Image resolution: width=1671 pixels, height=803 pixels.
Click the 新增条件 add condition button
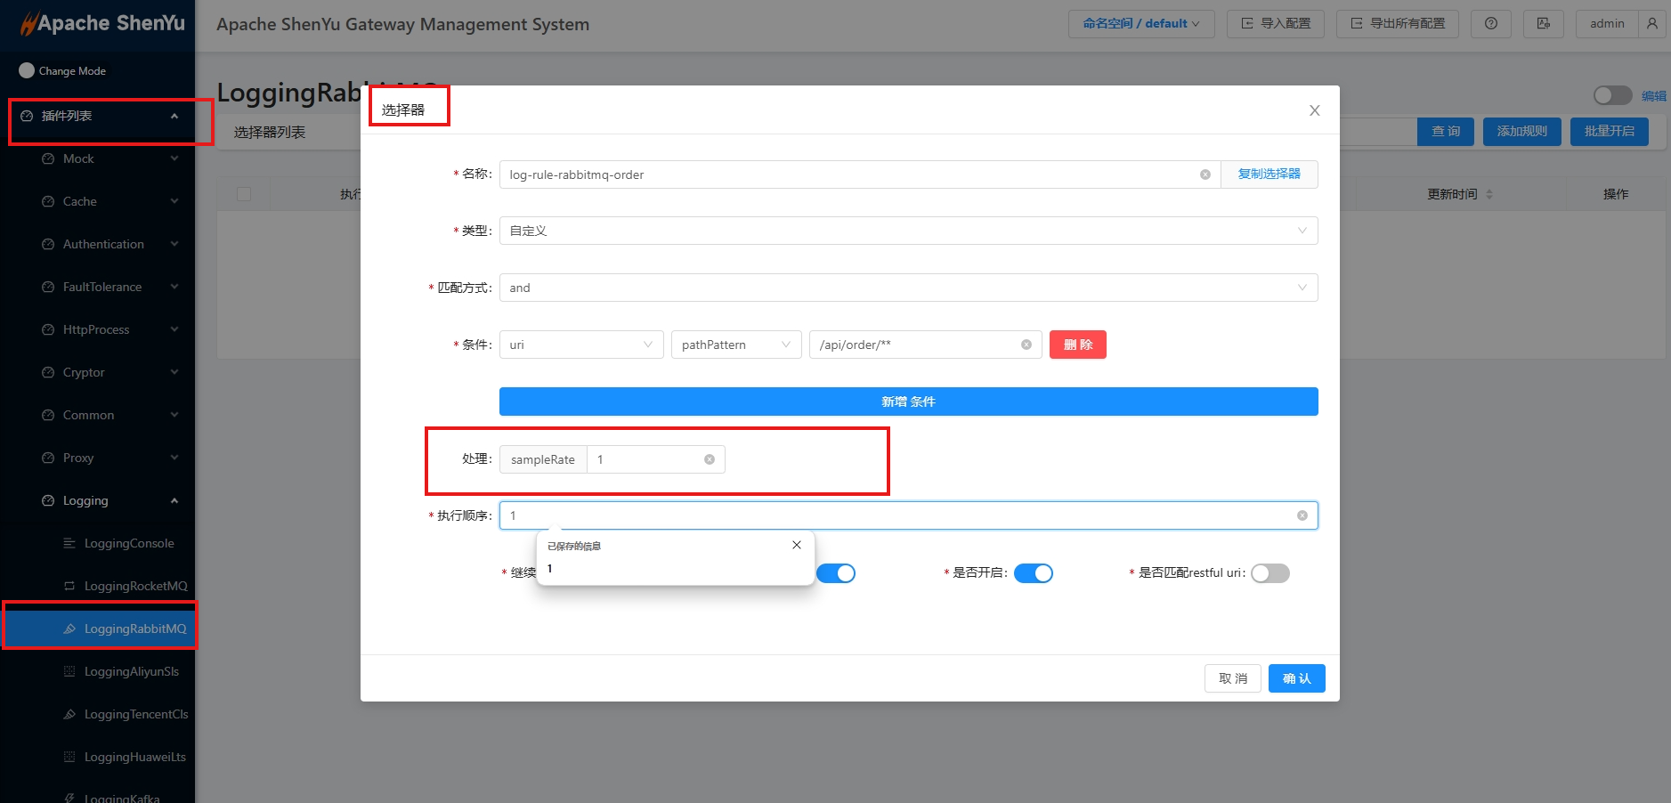coord(908,401)
